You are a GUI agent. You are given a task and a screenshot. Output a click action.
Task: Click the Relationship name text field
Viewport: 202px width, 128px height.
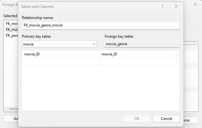[x=101, y=26]
